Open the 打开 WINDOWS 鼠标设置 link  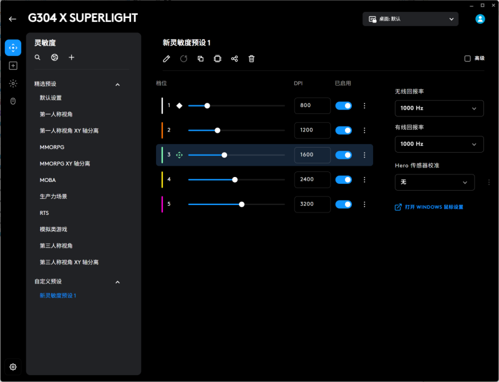(429, 207)
